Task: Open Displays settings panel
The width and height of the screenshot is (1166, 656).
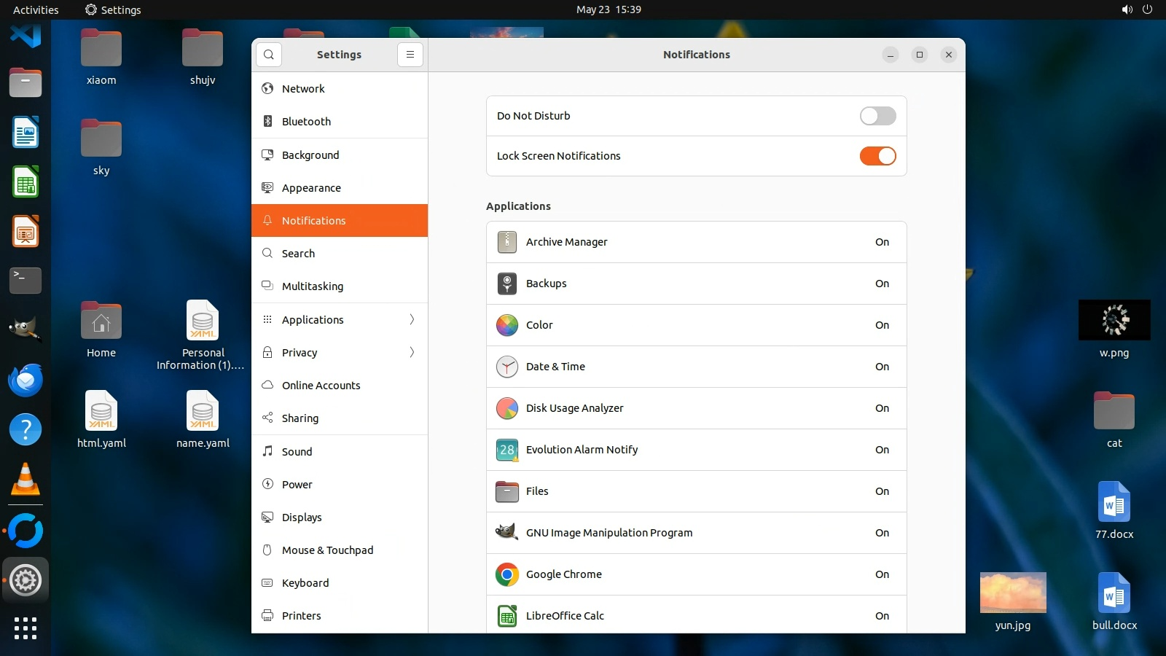Action: click(x=302, y=518)
